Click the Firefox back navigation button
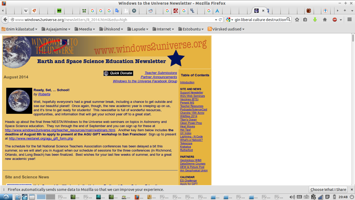355x200 pixels. [x=5, y=20]
